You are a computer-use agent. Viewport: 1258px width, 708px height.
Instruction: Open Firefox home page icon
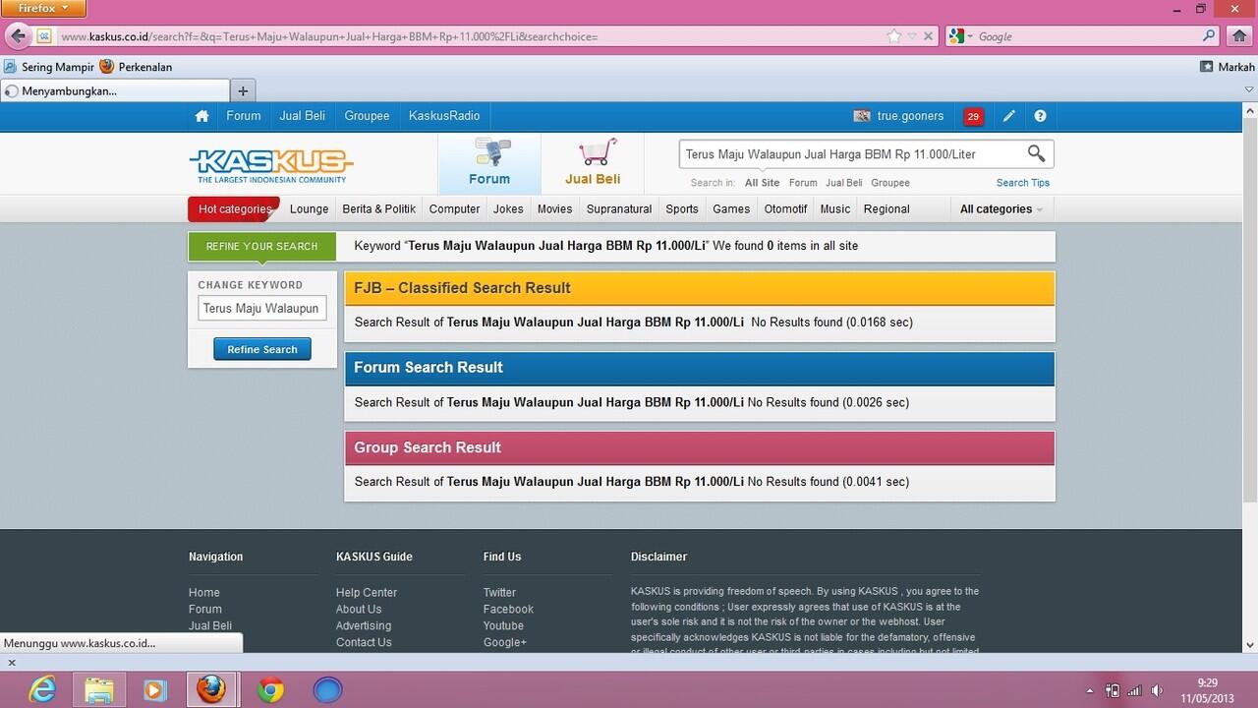click(1239, 36)
